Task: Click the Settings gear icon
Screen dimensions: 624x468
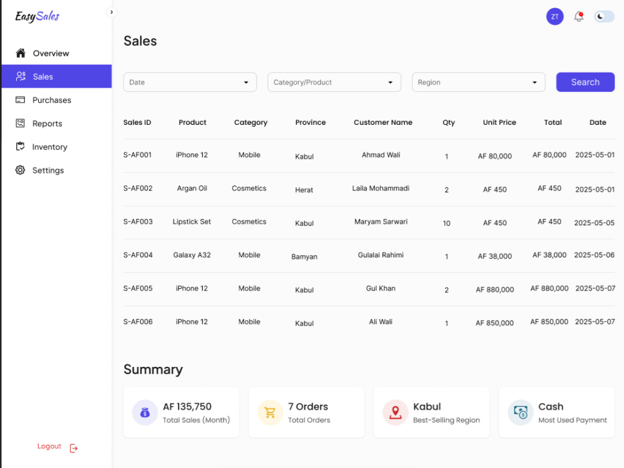Action: pyautogui.click(x=21, y=170)
